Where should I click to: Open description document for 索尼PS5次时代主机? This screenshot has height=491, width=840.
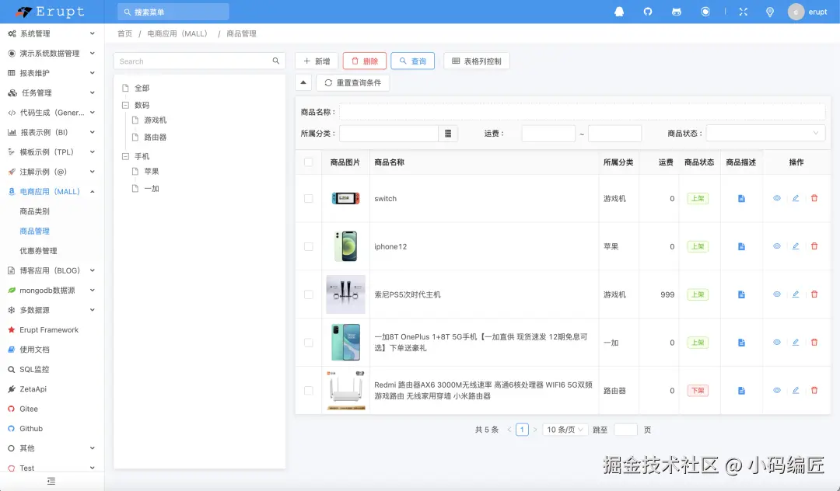click(741, 294)
